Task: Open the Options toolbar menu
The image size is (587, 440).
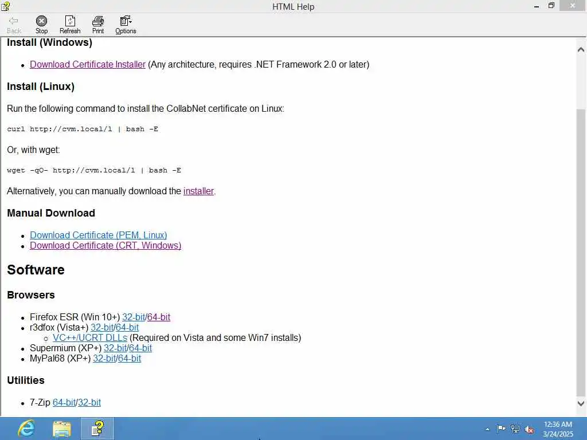Action: coord(126,25)
